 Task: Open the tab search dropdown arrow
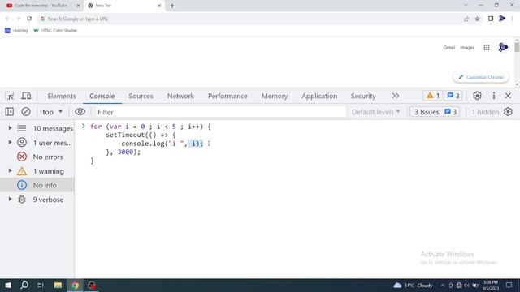click(x=466, y=6)
